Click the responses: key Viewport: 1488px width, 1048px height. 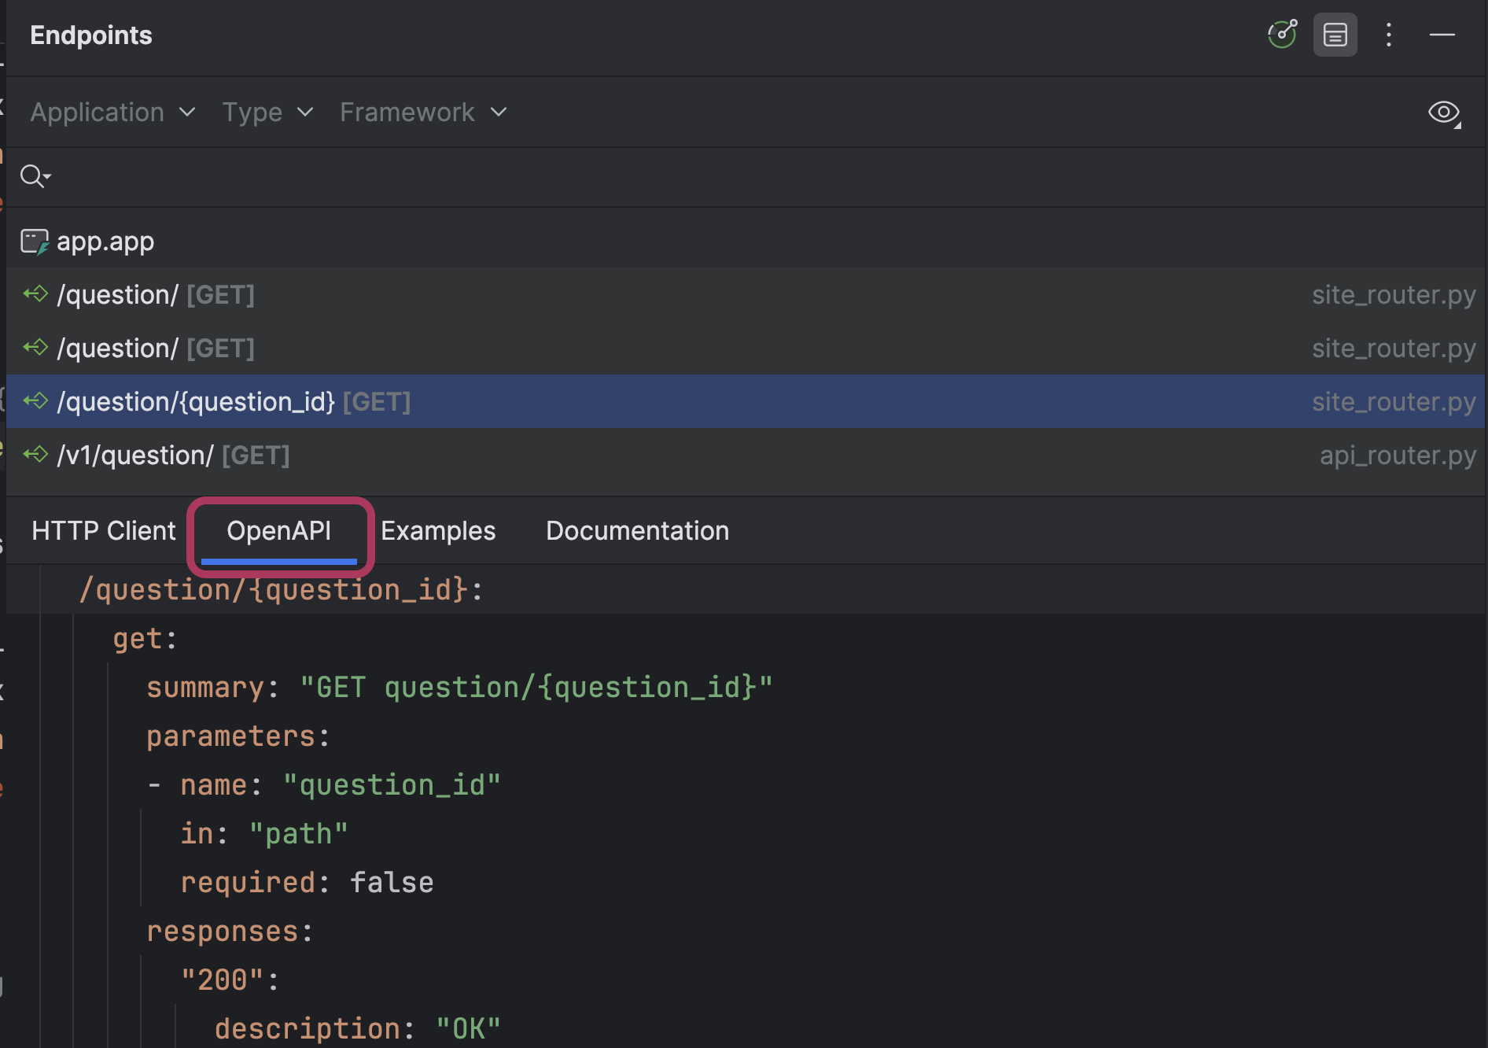coord(230,931)
